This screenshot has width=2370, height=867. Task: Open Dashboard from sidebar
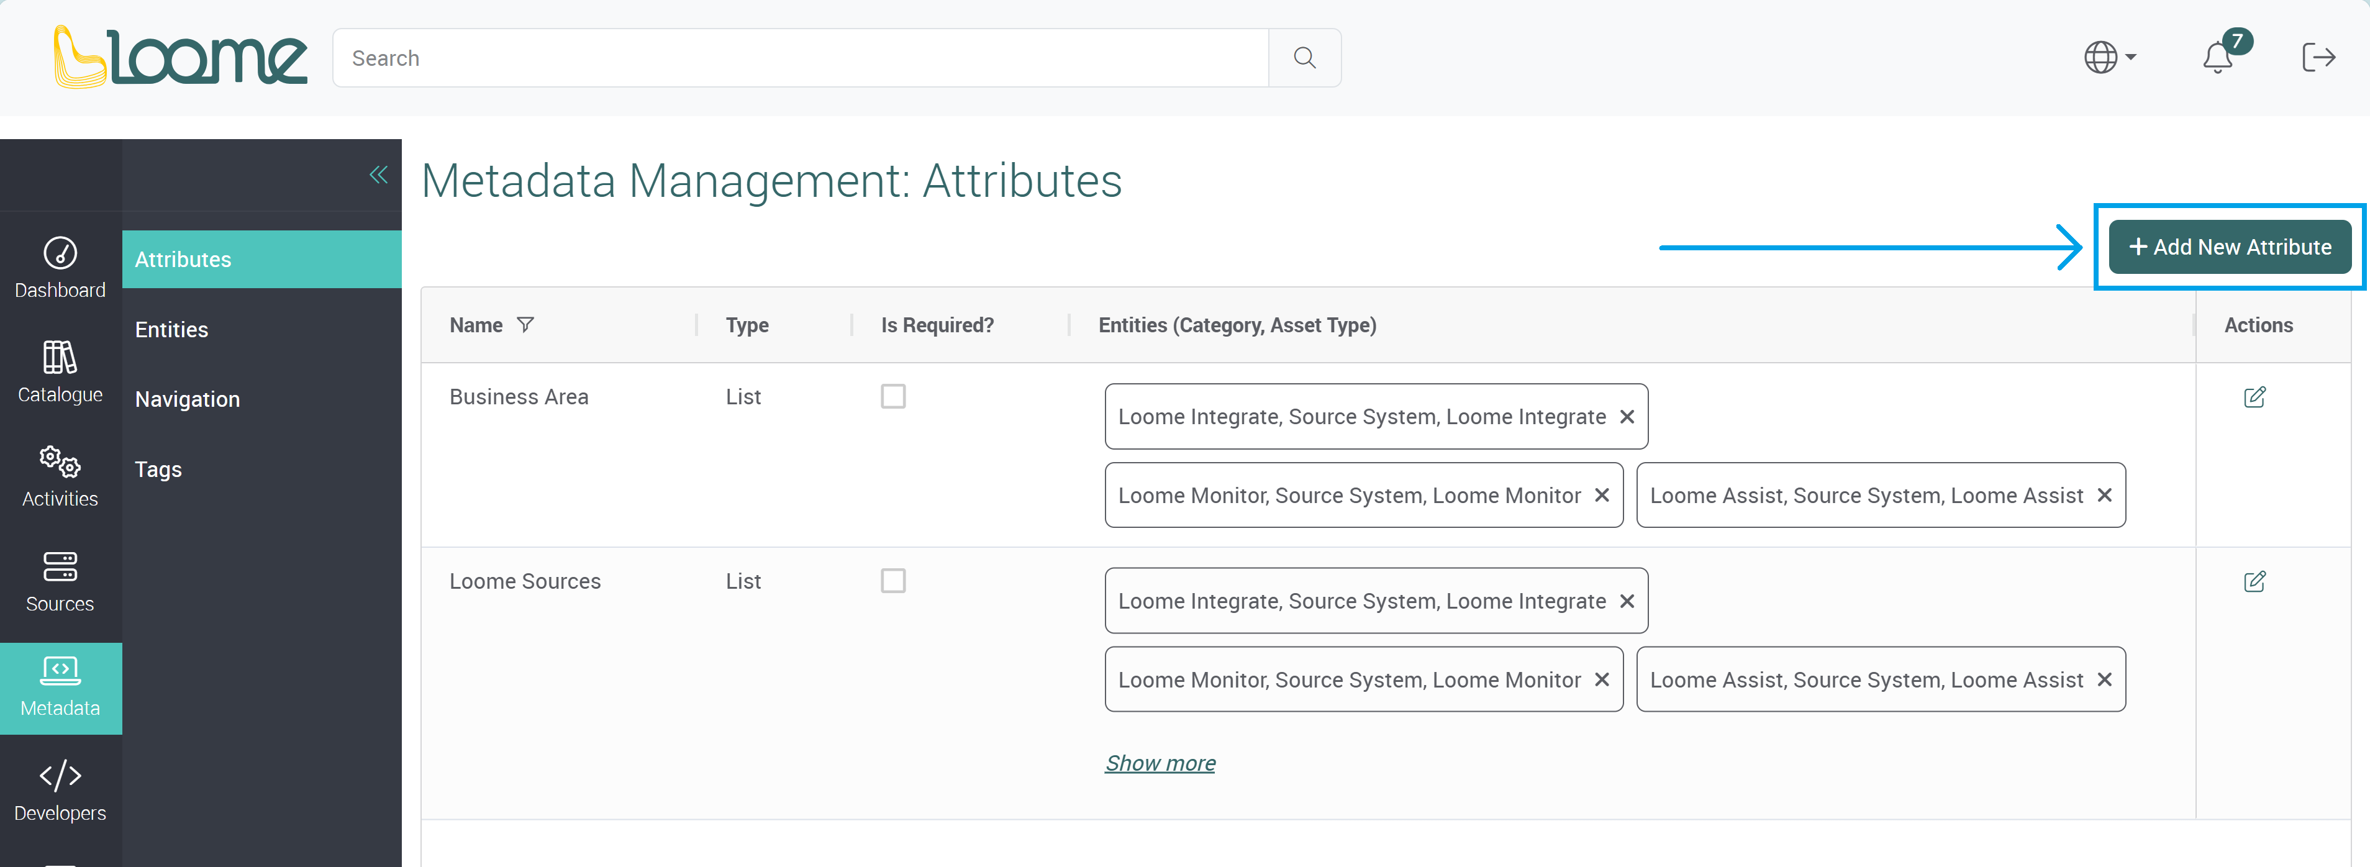[x=61, y=268]
